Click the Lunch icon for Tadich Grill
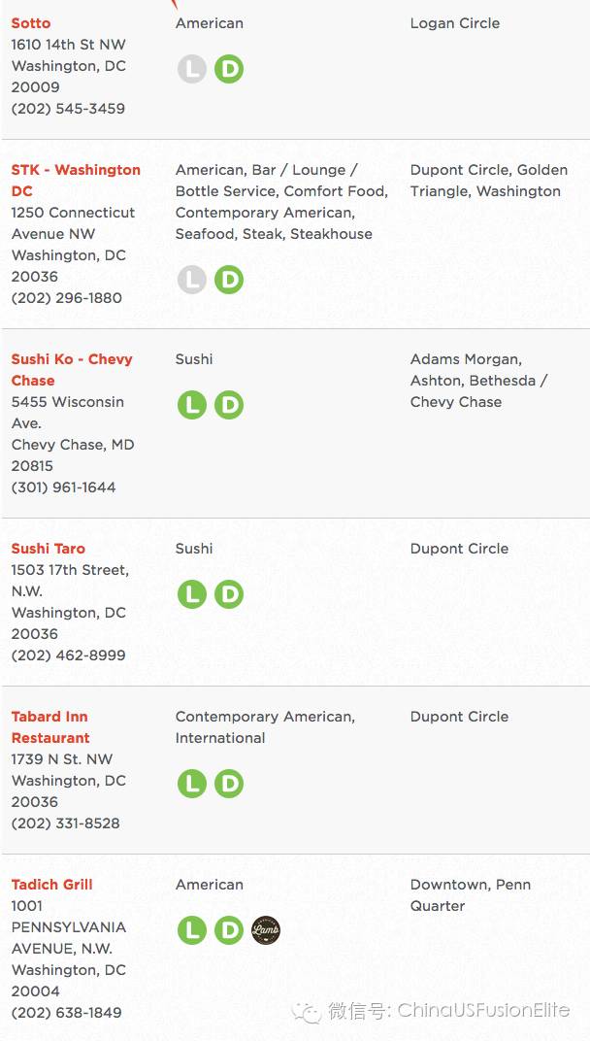This screenshot has height=1041, width=590. point(192,930)
